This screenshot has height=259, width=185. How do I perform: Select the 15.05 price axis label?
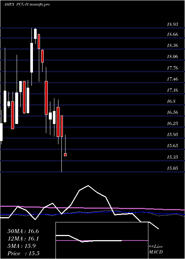coord(172,168)
